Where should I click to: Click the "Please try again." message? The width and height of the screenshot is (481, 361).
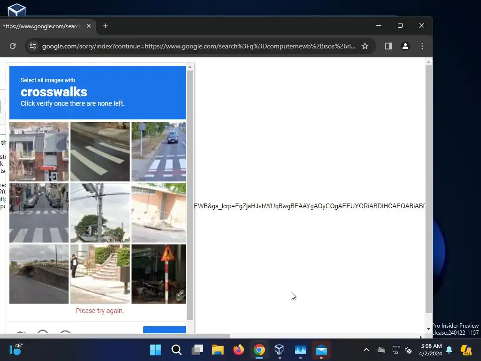pos(100,311)
